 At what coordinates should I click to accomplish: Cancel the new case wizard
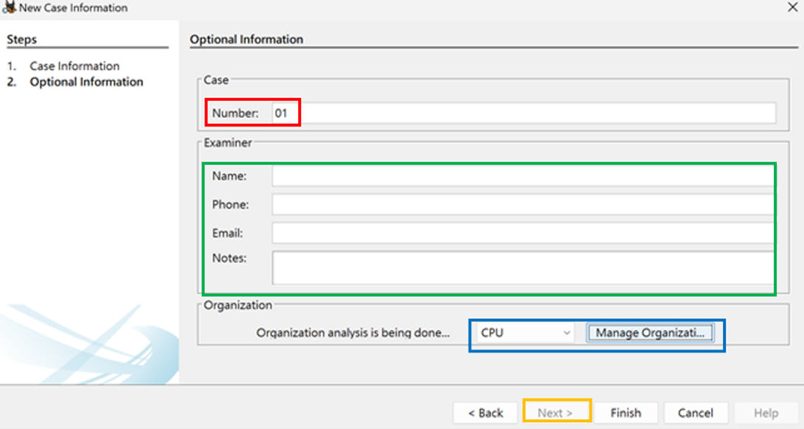696,413
